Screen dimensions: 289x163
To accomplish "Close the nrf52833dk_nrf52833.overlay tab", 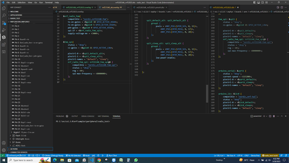I will [x=95, y=7].
